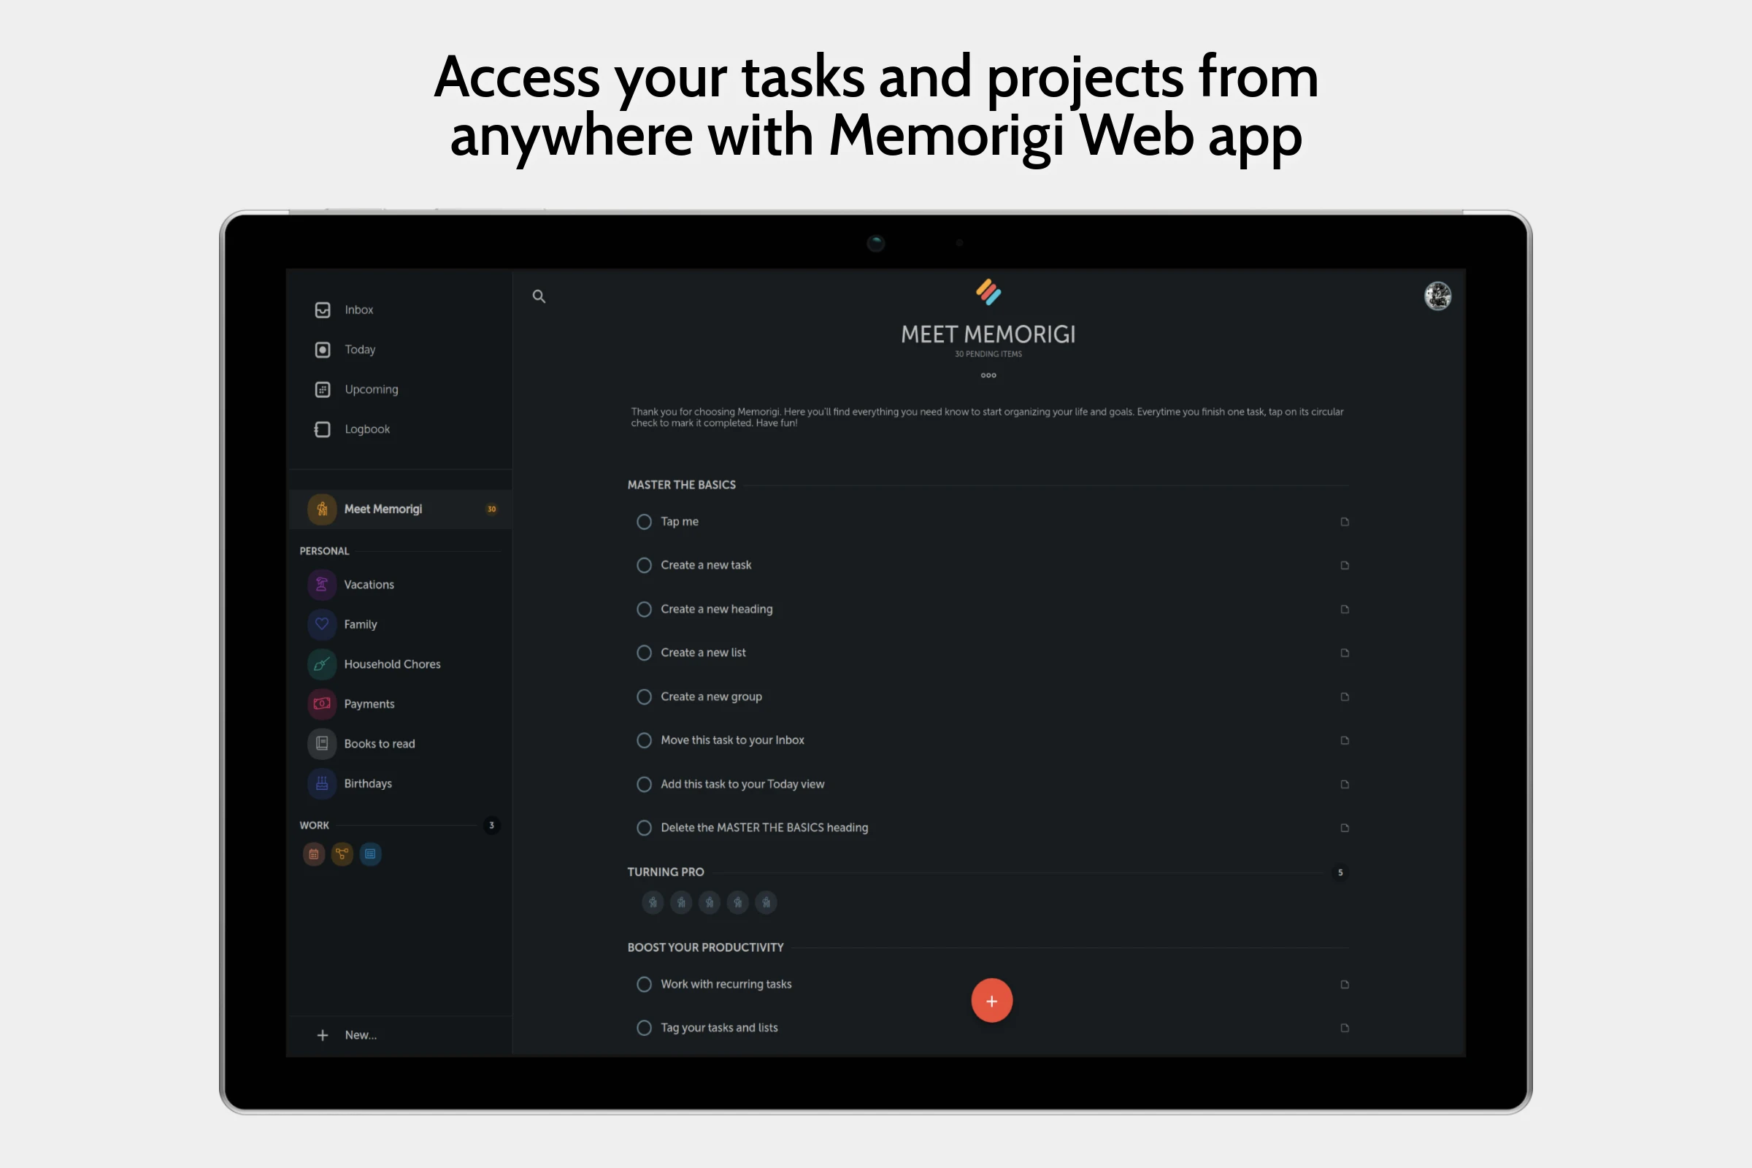Check off Create a new heading task
Screen dimensions: 1752x1168
(644, 610)
